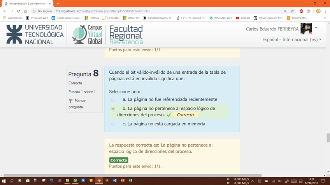Open the WhatsApp Web bookmark
The width and height of the screenshot is (330, 185).
[221, 18]
